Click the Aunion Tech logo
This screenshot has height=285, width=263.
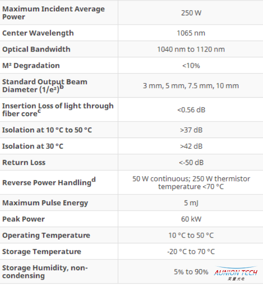(236, 273)
